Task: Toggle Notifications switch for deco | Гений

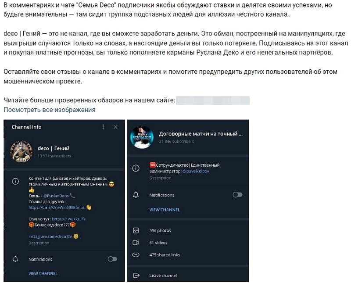Action: [112, 259]
